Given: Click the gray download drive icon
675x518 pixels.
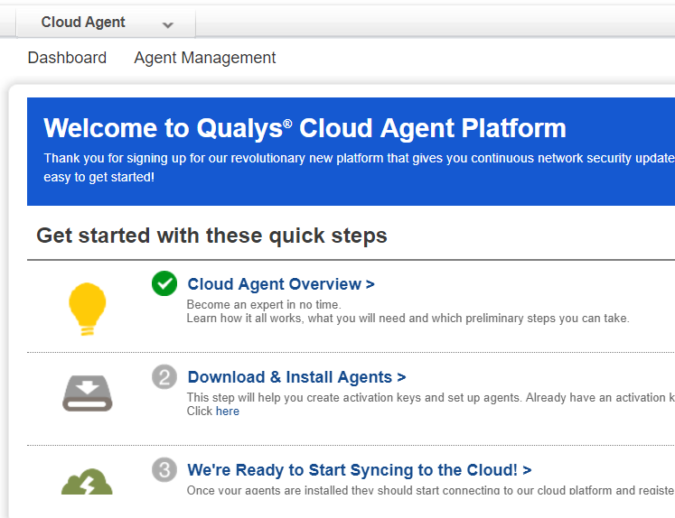Looking at the screenshot, I should pyautogui.click(x=88, y=393).
